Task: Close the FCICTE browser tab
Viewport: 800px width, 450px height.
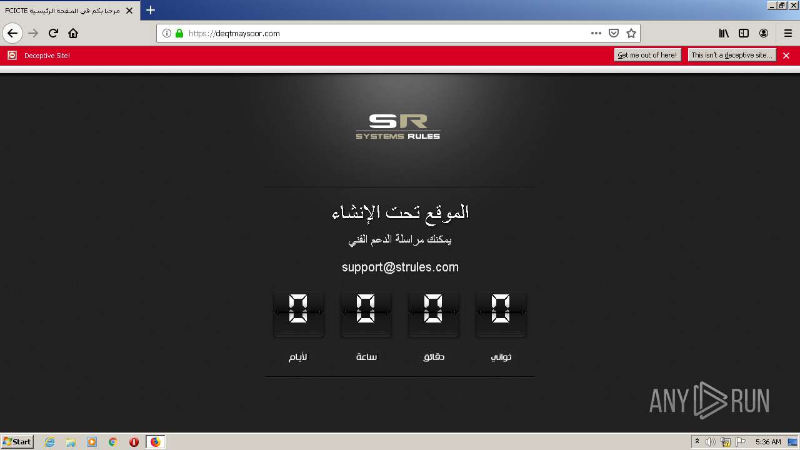Action: 129,11
